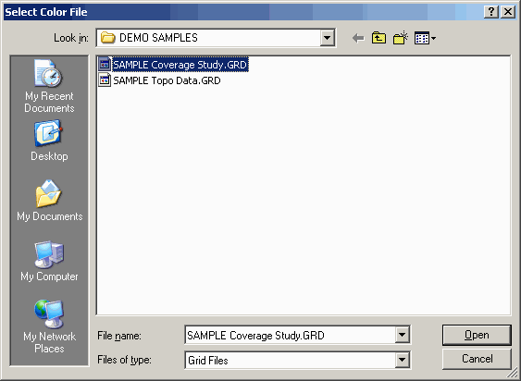
Task: Select the SAMPLE Topo Data.GRD file
Action: pyautogui.click(x=167, y=80)
